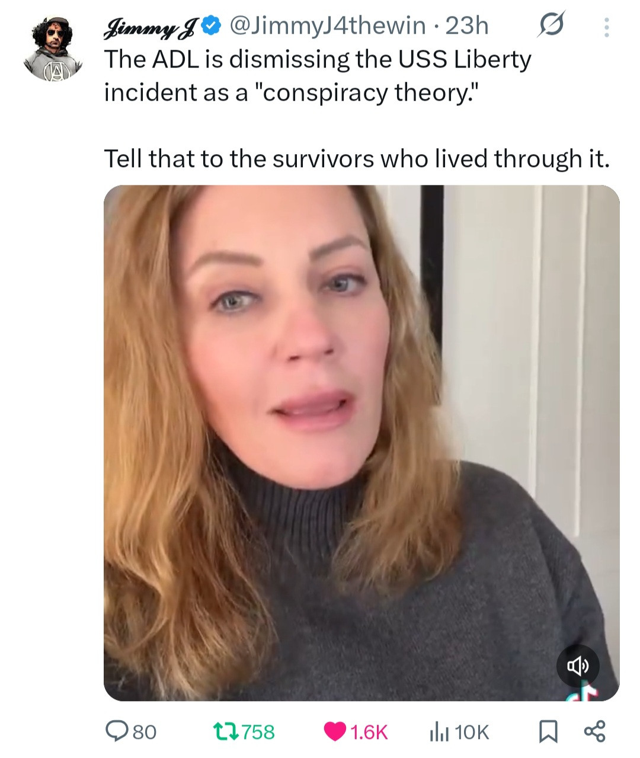View analytics via bar chart icon
Image resolution: width=640 pixels, height=758 pixels.
point(439,732)
